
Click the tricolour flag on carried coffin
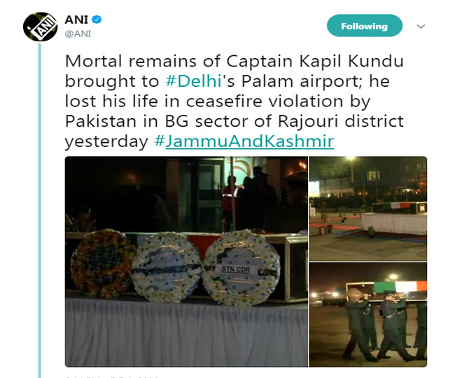tap(400, 287)
